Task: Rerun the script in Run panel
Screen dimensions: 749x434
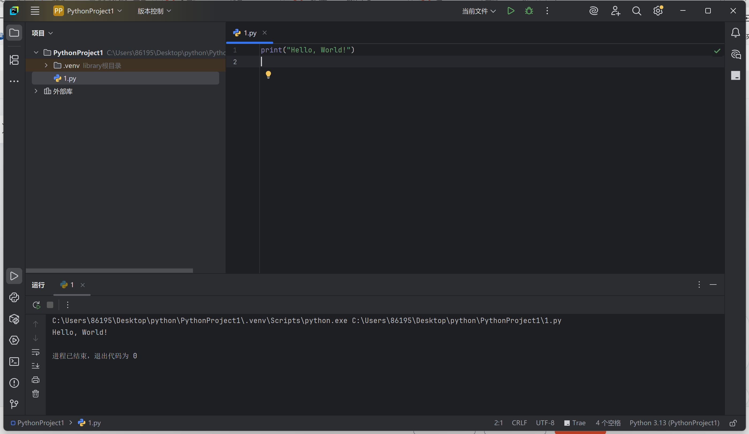Action: [x=36, y=305]
